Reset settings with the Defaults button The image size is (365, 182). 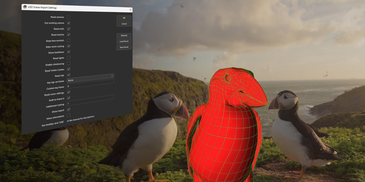[124, 36]
